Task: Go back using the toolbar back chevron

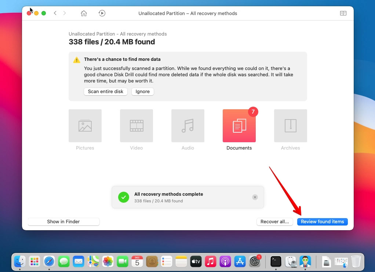Action: 55,13
